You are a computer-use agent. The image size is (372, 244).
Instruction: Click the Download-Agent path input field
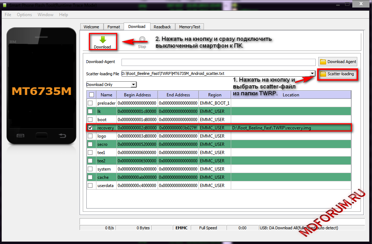coord(218,62)
